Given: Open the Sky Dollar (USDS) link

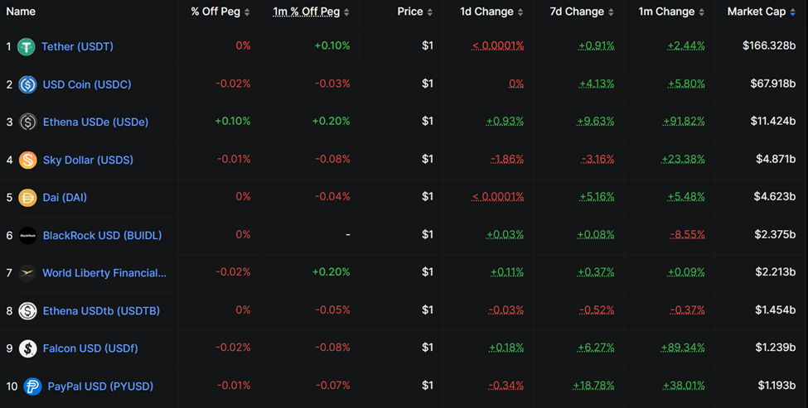Looking at the screenshot, I should 88,160.
